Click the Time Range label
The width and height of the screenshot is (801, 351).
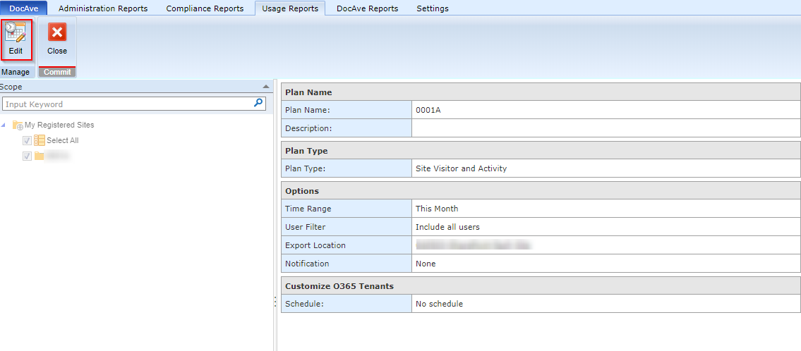pos(308,209)
